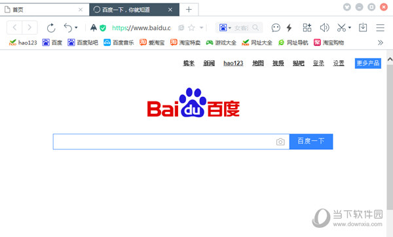Open the 爱淘宝 bookmark

tap(152, 43)
